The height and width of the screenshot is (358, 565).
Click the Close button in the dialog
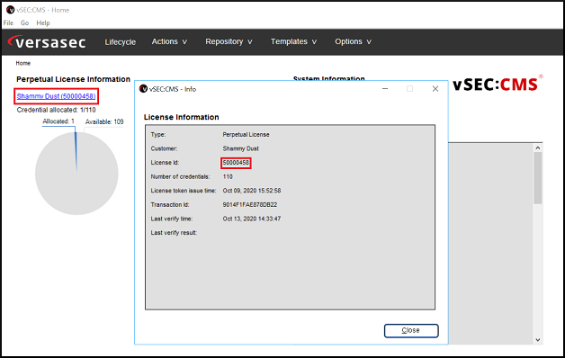pyautogui.click(x=411, y=331)
